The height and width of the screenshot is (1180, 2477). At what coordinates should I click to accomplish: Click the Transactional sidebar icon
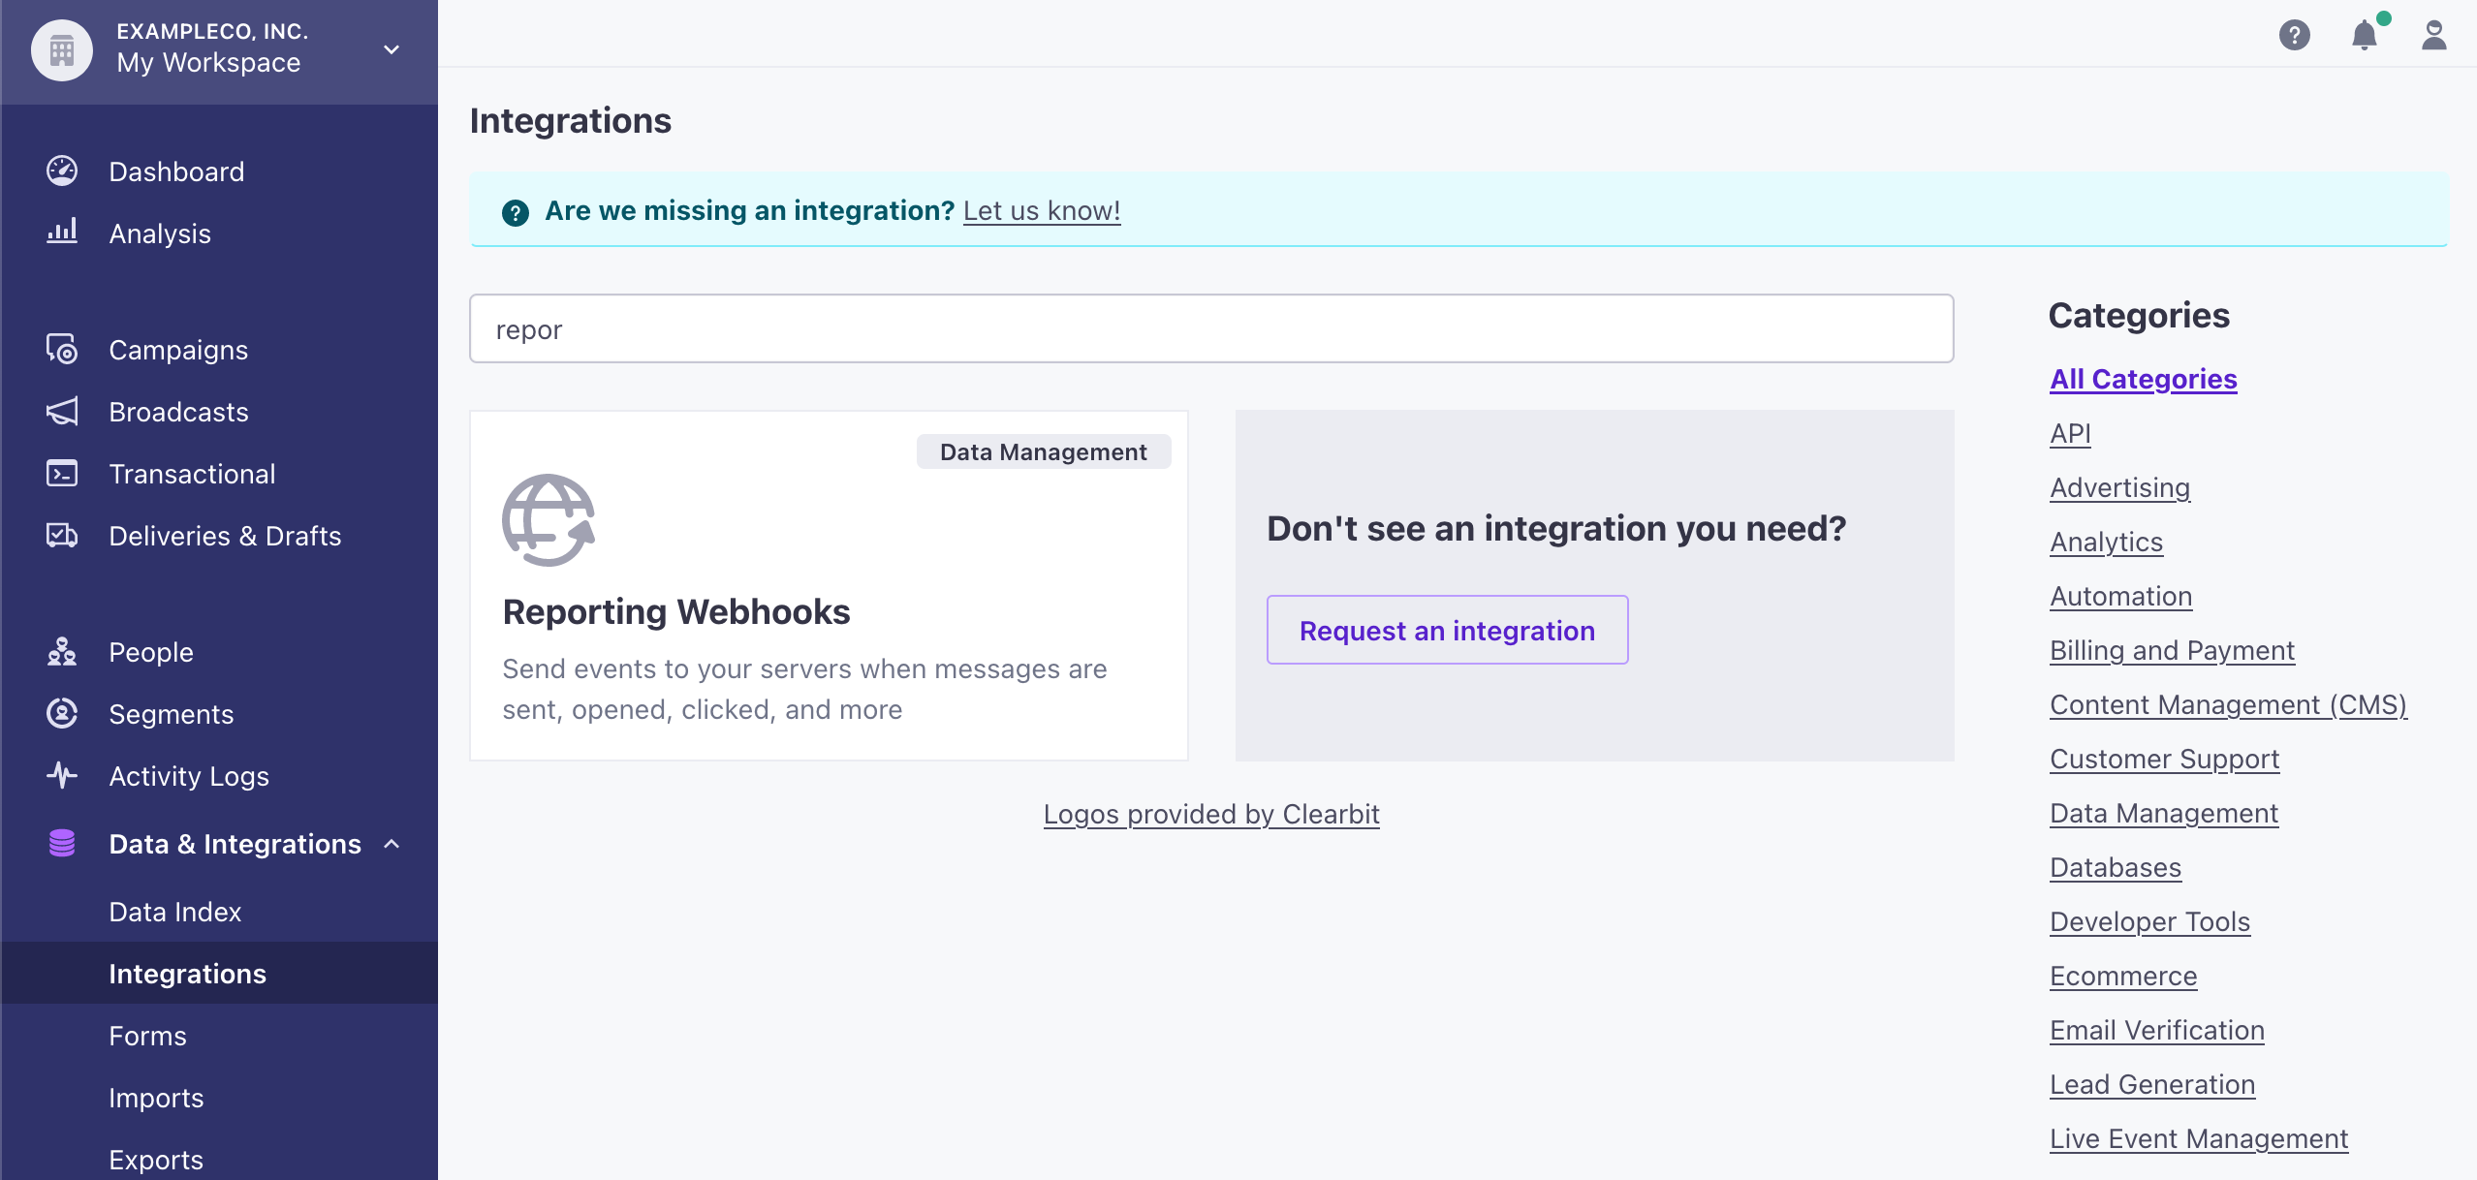coord(63,474)
